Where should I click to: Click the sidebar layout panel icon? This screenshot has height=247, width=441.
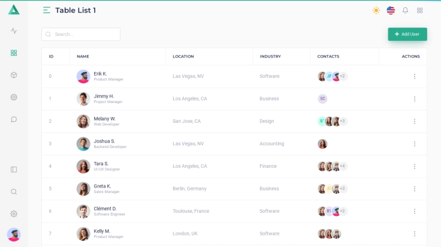(x=14, y=170)
